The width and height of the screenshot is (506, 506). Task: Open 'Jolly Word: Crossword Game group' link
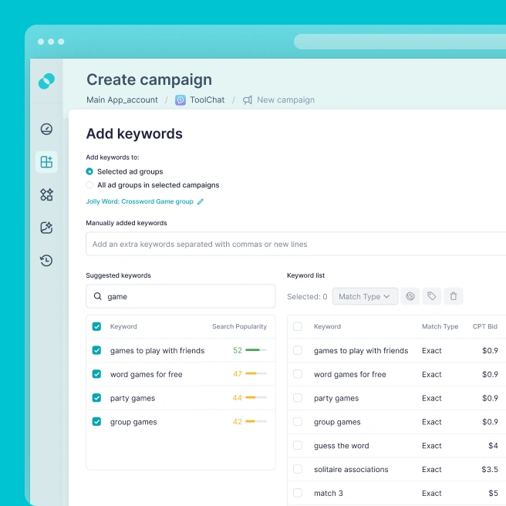(x=140, y=201)
